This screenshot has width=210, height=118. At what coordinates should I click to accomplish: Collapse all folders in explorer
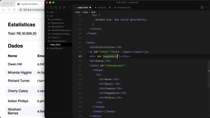coord(64,8)
